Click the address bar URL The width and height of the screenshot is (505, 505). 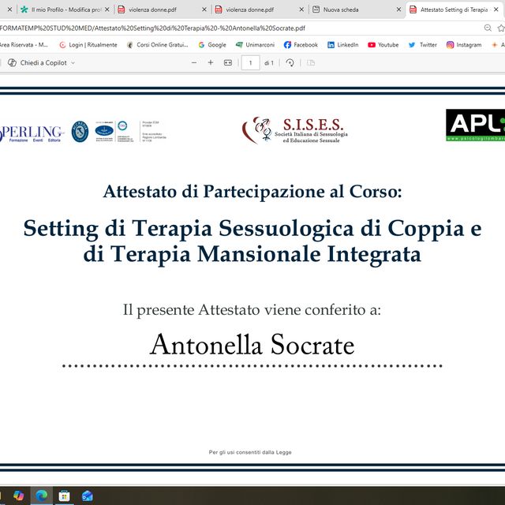(x=152, y=28)
